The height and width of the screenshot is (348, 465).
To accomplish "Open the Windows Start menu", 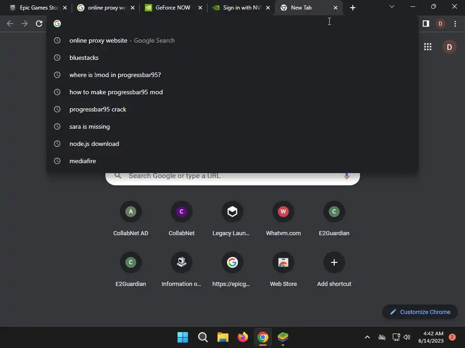I will pyautogui.click(x=183, y=337).
